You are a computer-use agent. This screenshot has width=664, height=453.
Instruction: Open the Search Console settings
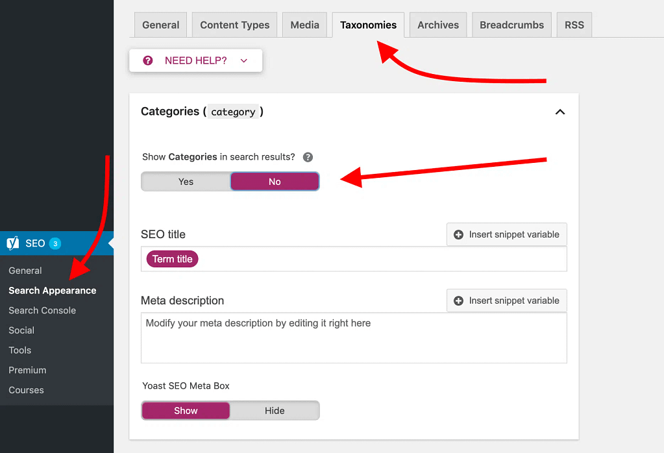pos(42,310)
